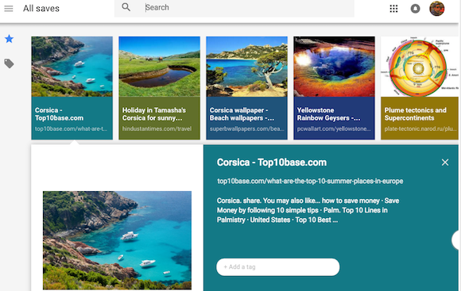This screenshot has height=291, width=461.
Task: Click the plate-tectonic.narod.ru card link
Action: tap(420, 128)
